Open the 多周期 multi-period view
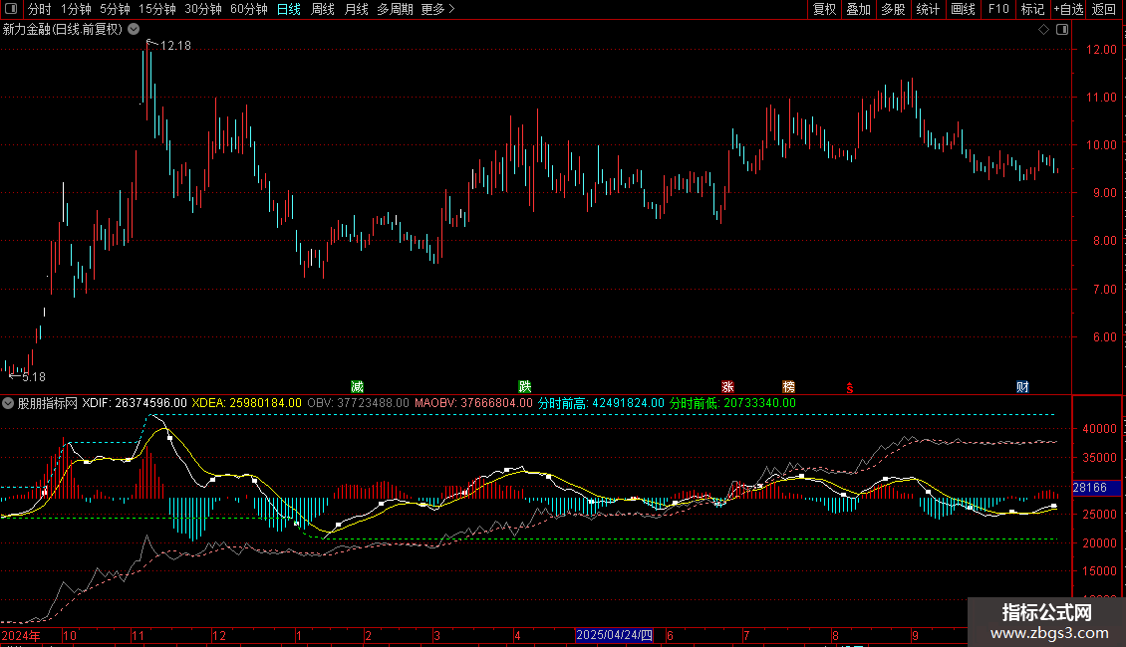Screen dimensions: 1126x647 pos(395,9)
